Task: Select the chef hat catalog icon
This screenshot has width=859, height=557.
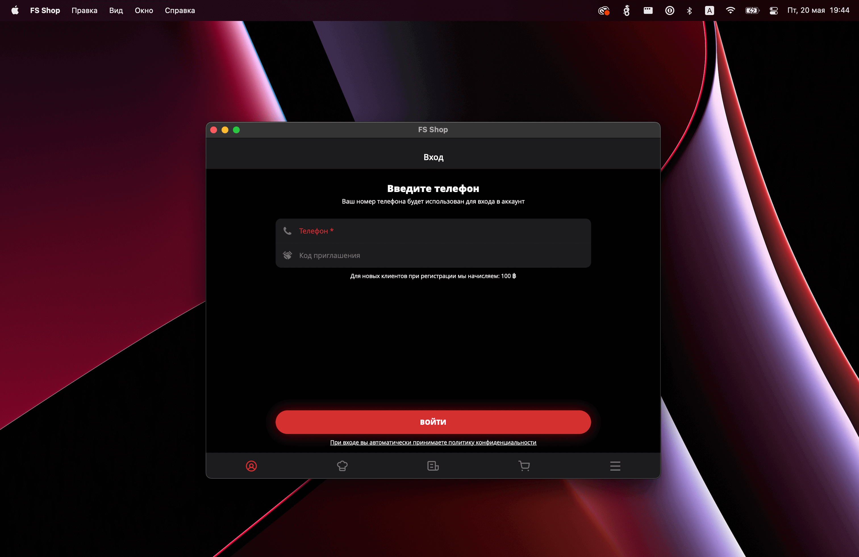Action: coord(342,466)
